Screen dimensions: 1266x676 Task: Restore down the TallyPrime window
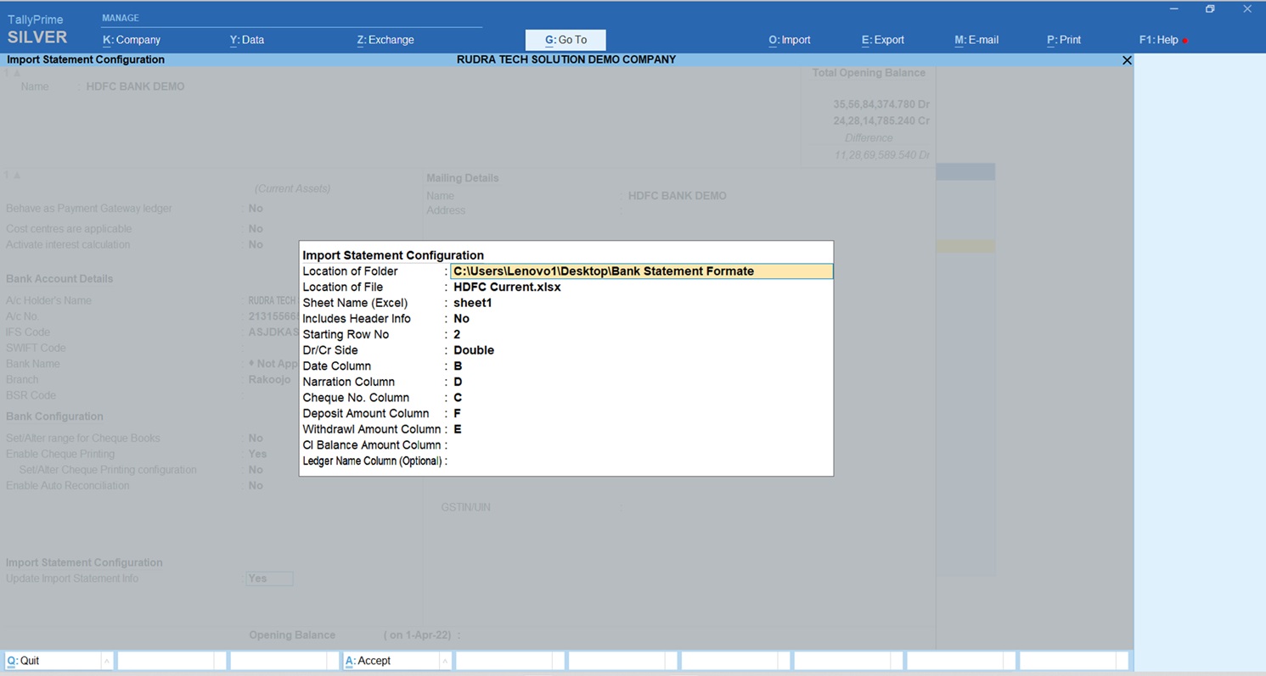pyautogui.click(x=1210, y=9)
